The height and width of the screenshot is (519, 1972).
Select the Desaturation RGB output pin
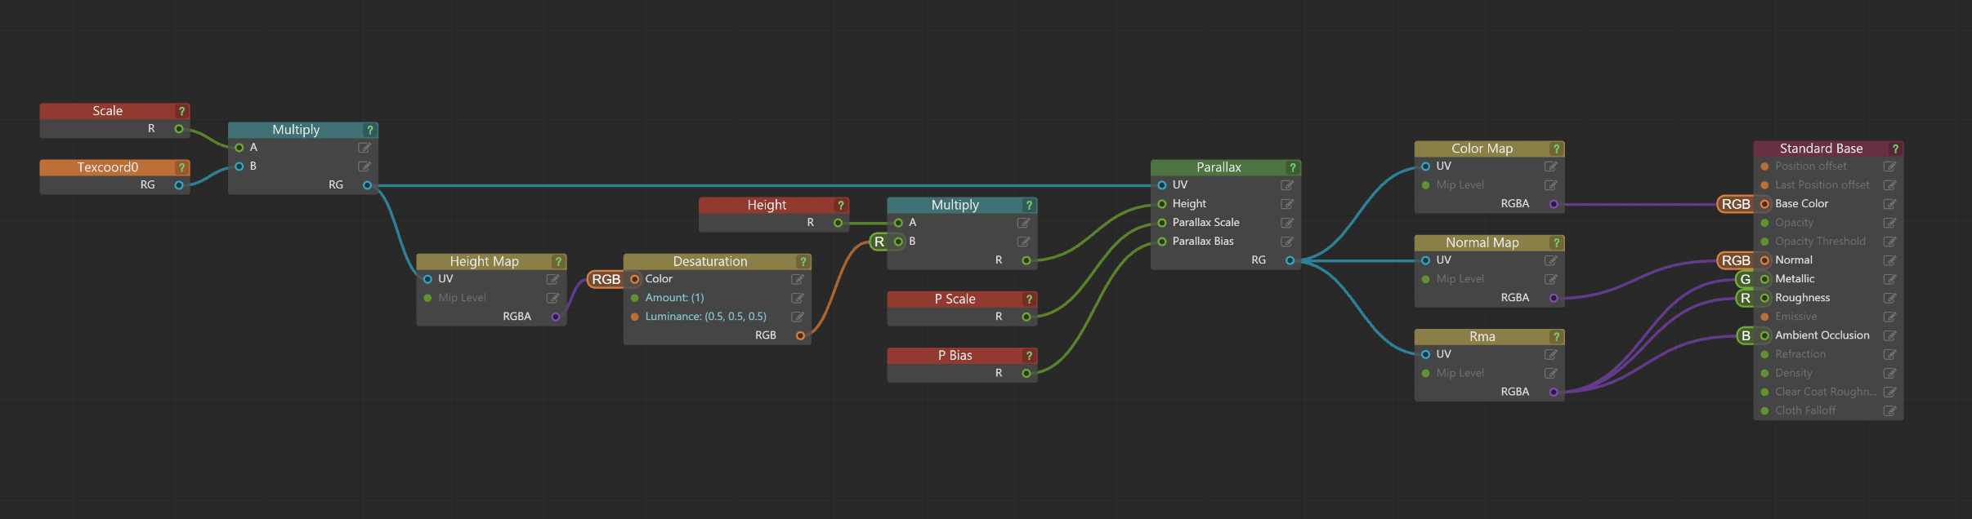click(800, 335)
